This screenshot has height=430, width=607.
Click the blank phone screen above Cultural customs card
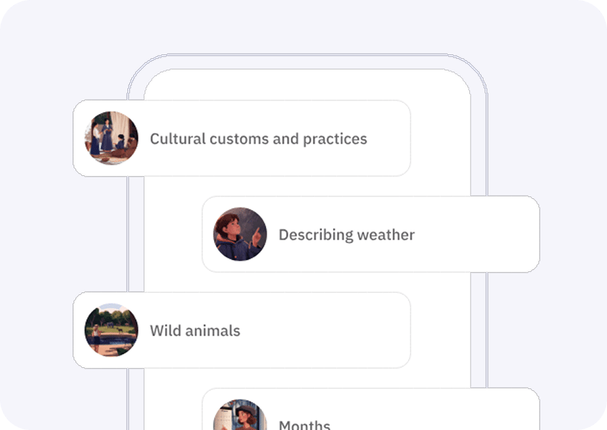coord(307,85)
